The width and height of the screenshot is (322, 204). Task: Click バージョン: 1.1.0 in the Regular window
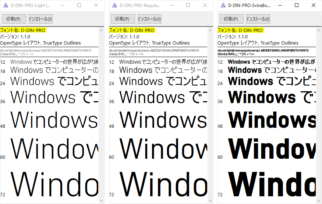click(124, 37)
